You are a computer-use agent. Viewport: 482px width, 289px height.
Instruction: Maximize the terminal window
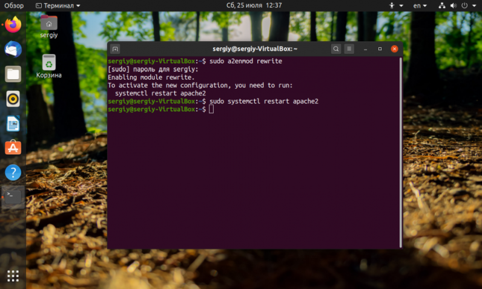380,49
